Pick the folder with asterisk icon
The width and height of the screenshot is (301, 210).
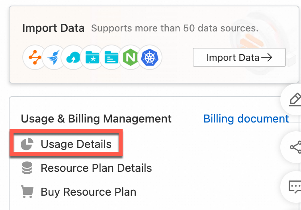pos(92,58)
